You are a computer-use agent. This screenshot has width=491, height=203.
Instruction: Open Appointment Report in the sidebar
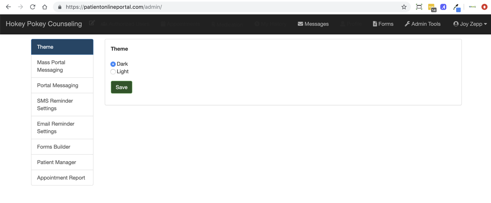[x=62, y=178]
